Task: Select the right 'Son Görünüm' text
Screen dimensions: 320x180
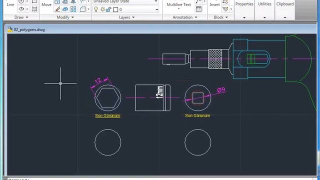Action: (197, 115)
